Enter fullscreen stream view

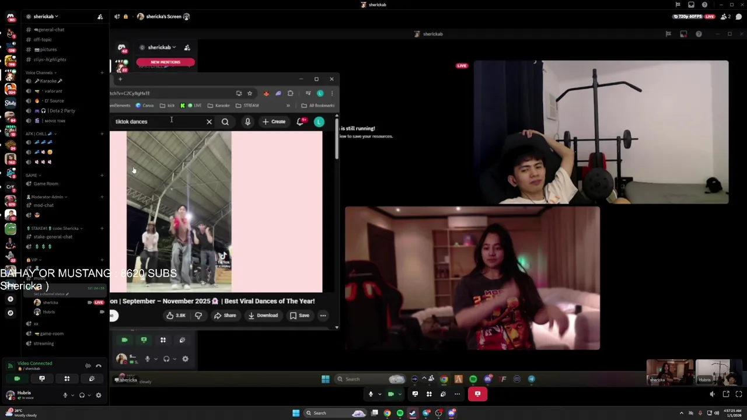[739, 394]
